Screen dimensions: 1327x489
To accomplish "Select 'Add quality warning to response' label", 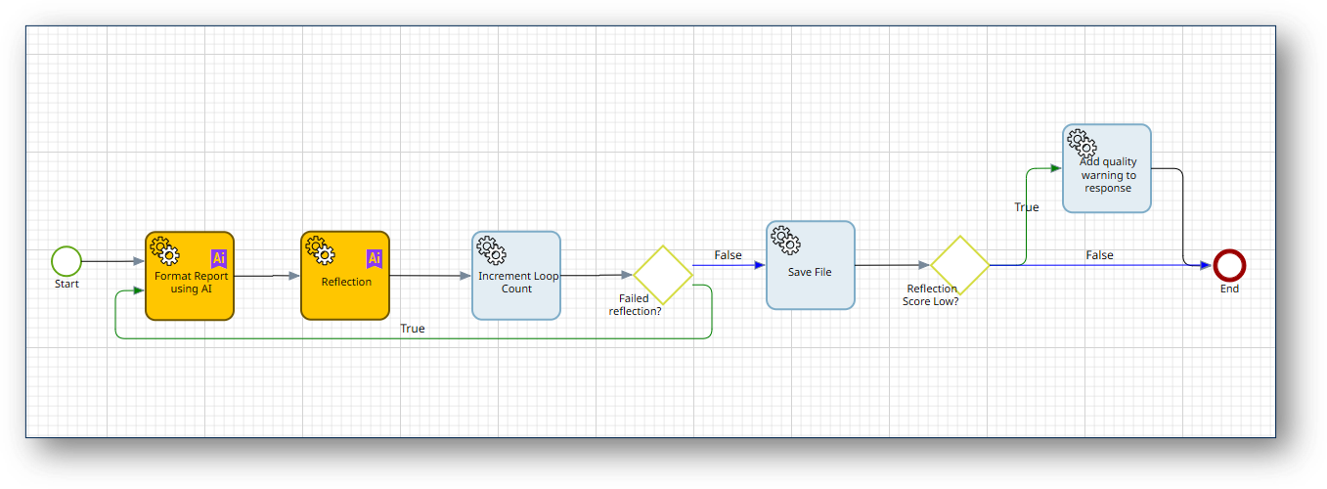I will (1107, 175).
